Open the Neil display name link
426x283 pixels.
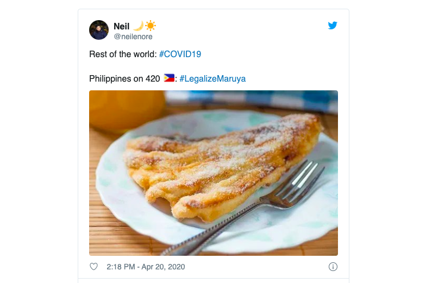[x=122, y=26]
